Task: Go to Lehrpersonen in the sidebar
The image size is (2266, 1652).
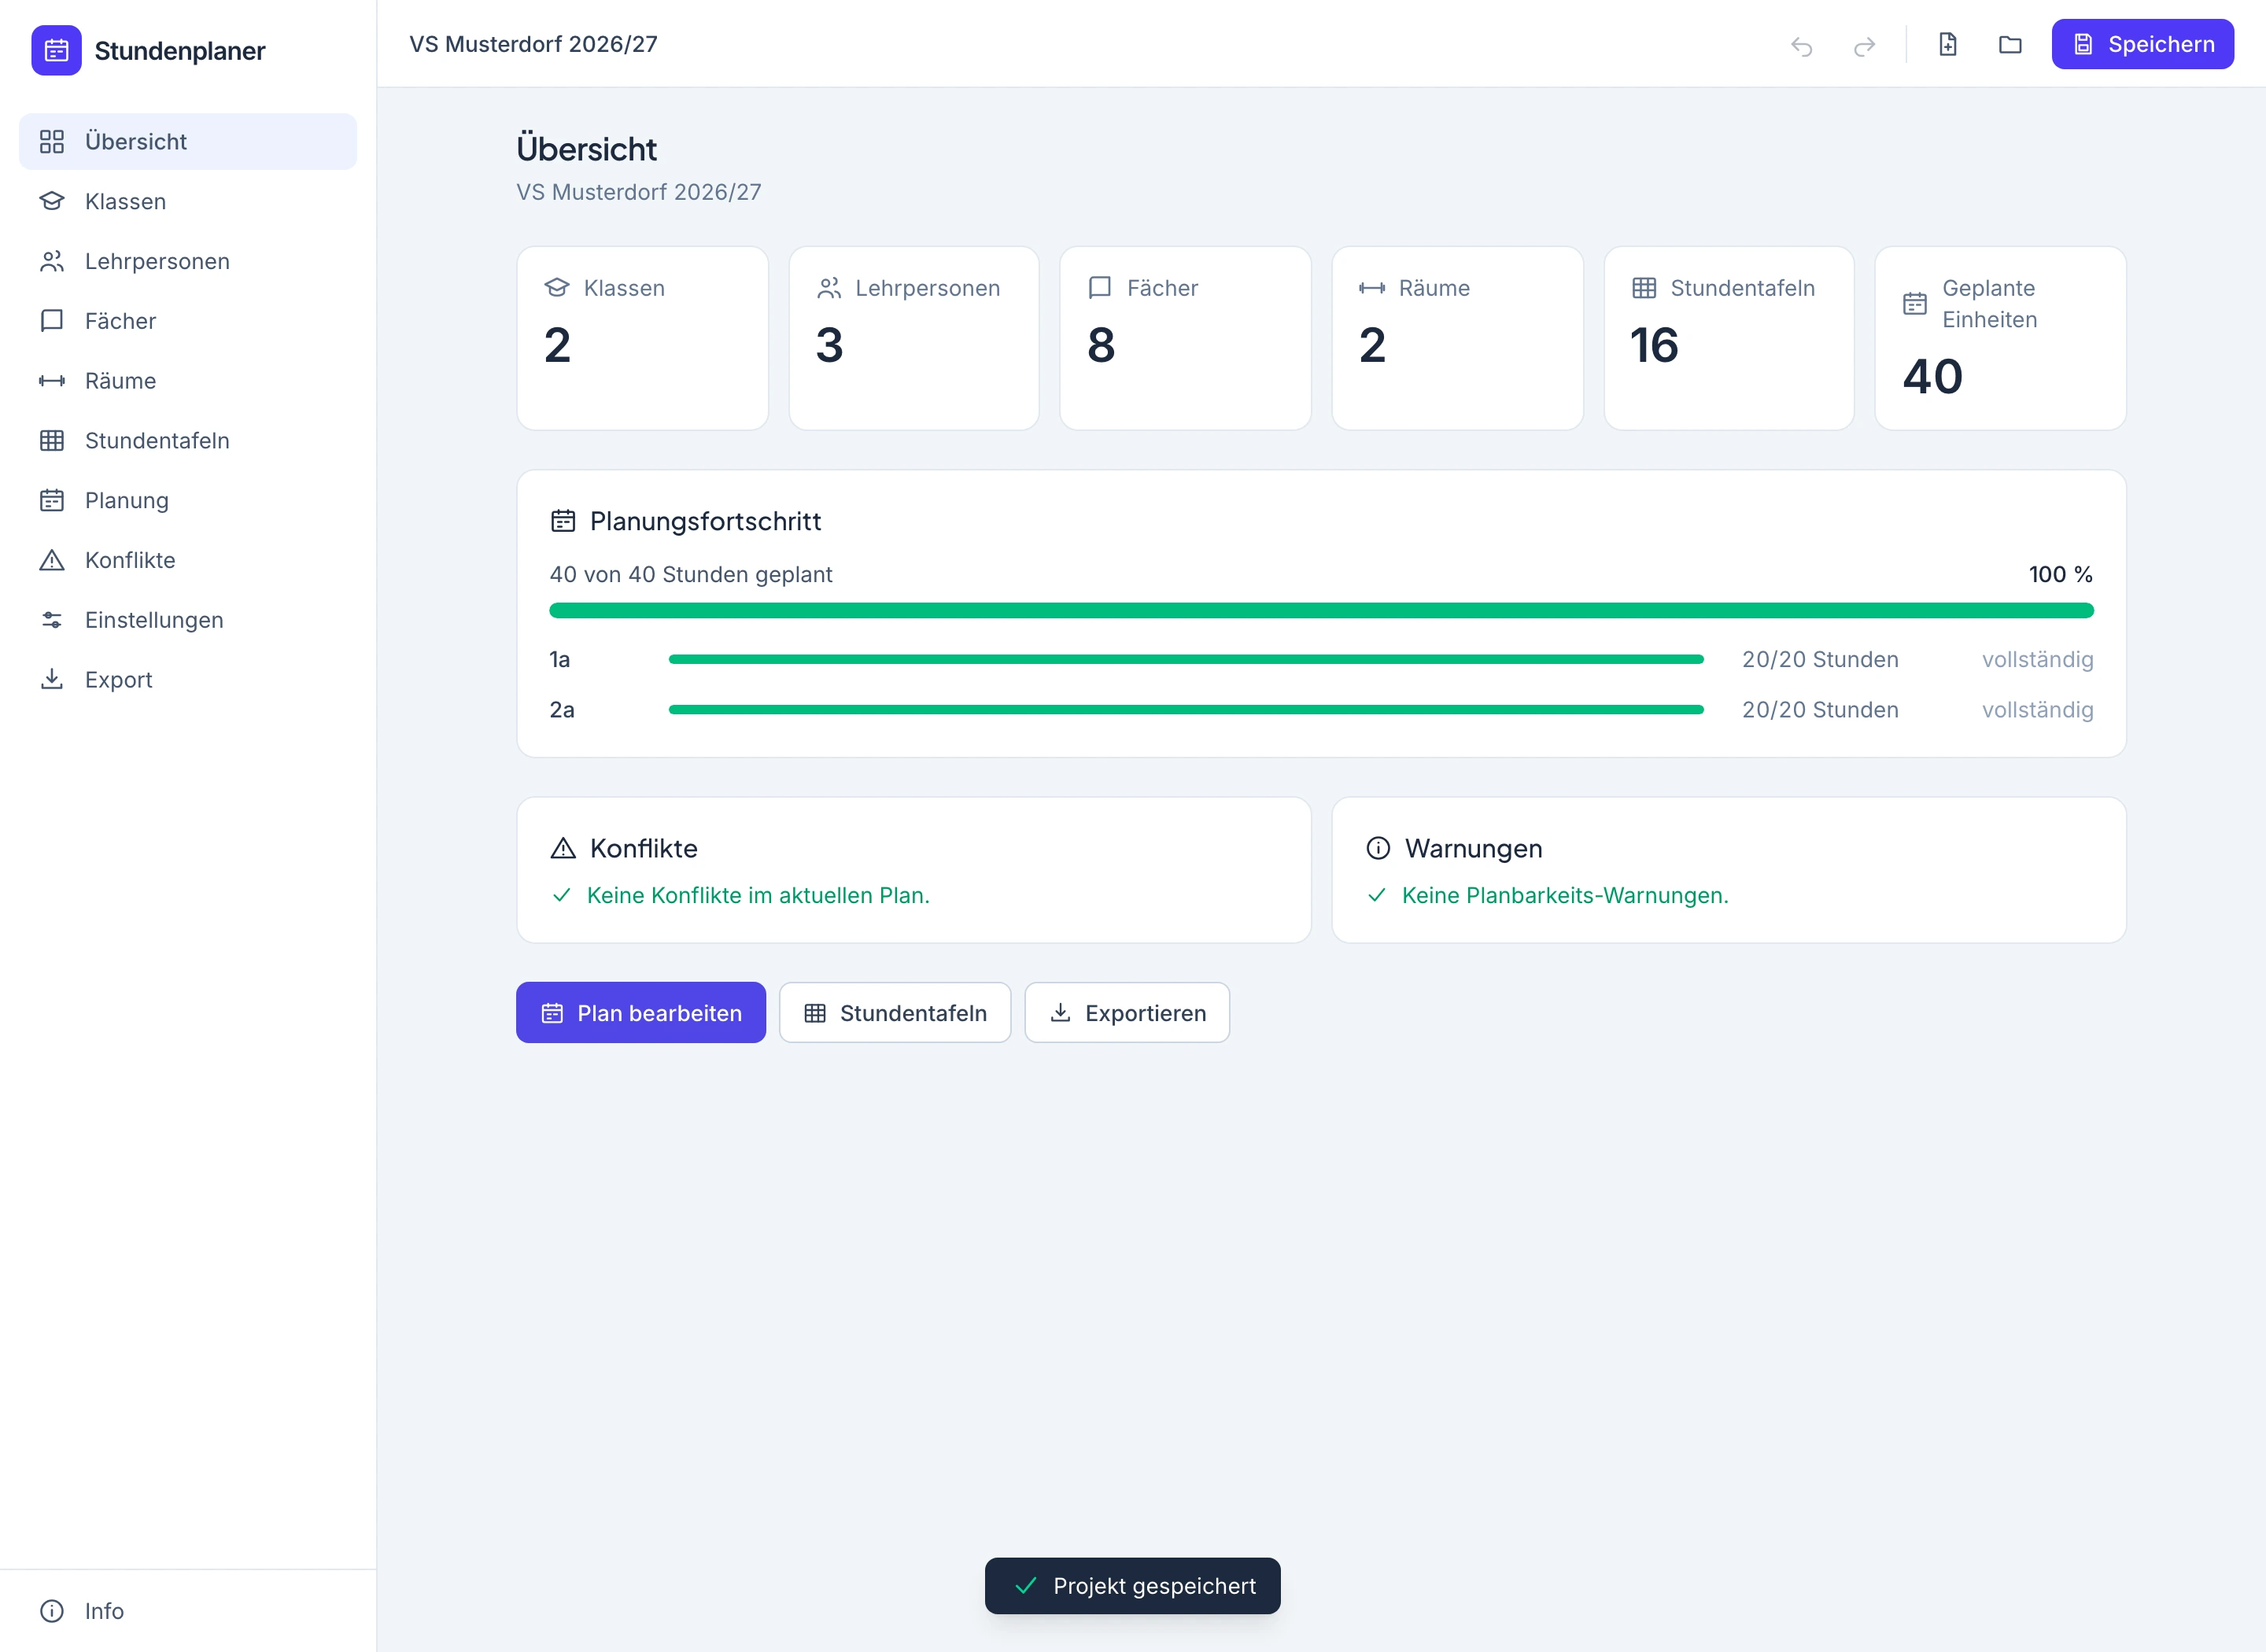Action: 188,262
